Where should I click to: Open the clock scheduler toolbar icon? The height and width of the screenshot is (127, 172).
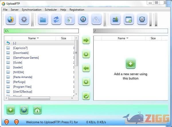pos(142,20)
